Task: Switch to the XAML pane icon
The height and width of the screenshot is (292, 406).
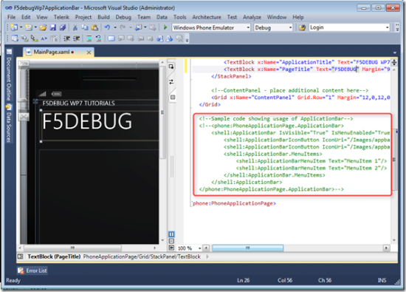Action: 173,98
